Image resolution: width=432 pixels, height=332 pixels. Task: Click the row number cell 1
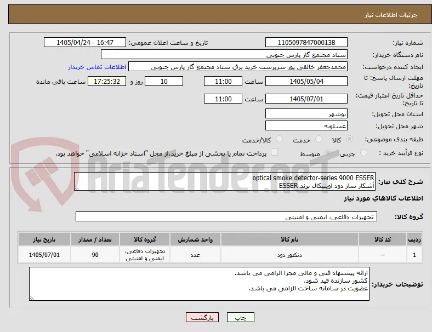click(414, 255)
